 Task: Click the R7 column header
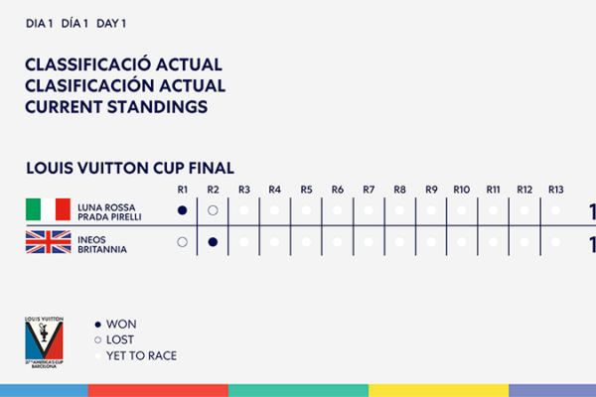tap(369, 190)
